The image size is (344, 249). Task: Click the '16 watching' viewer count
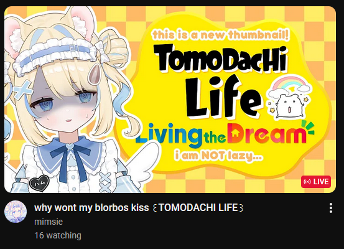pos(58,235)
